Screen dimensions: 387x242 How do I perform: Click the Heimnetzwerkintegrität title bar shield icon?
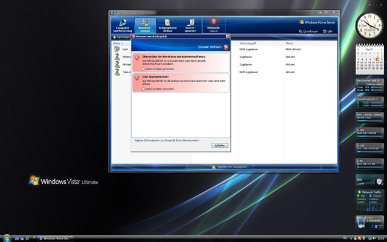pyautogui.click(x=134, y=36)
